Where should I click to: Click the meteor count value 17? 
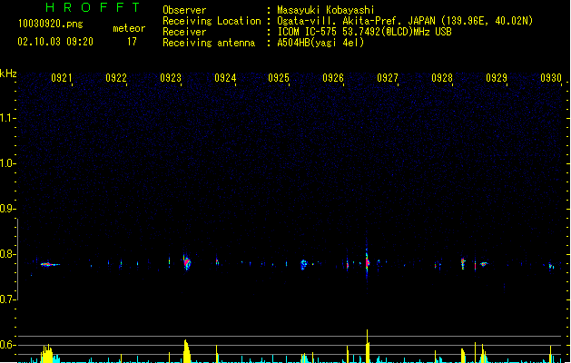132,42
